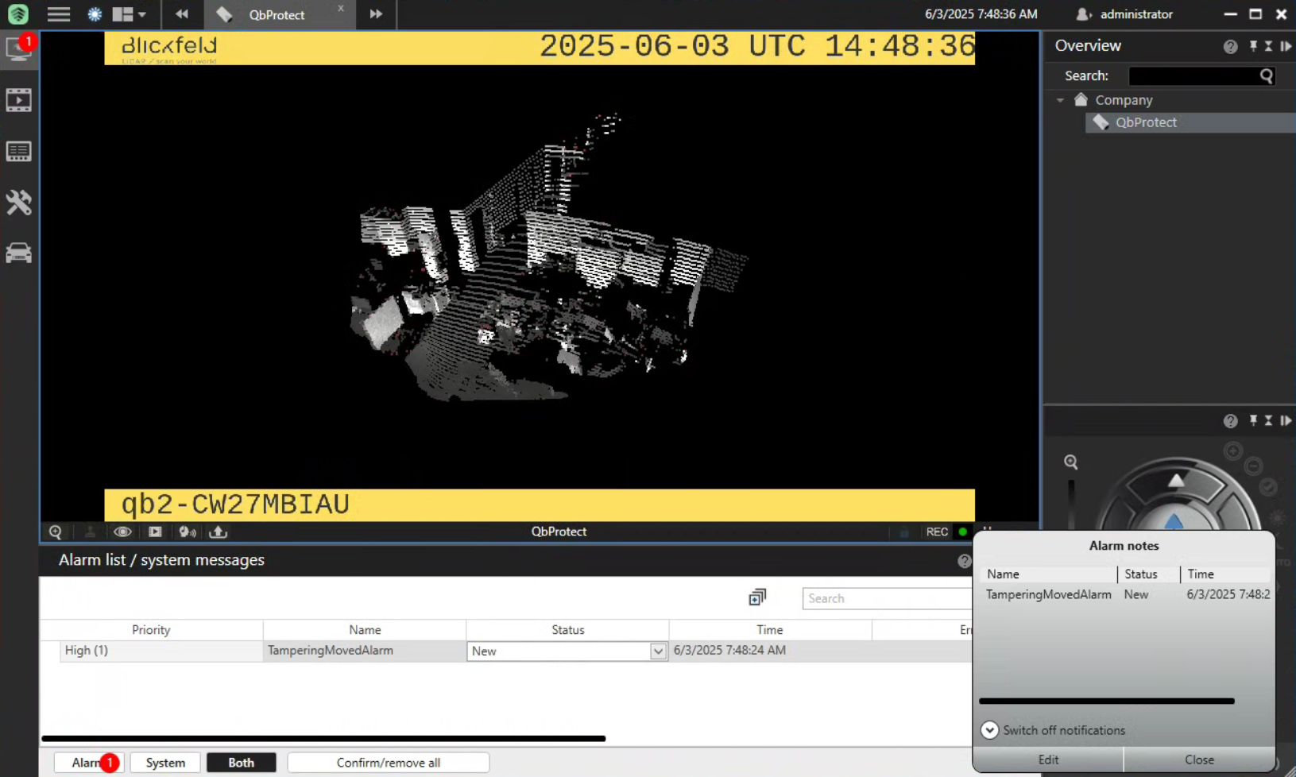Switch to the QbProtect tab
1296x777 pixels.
tap(276, 15)
